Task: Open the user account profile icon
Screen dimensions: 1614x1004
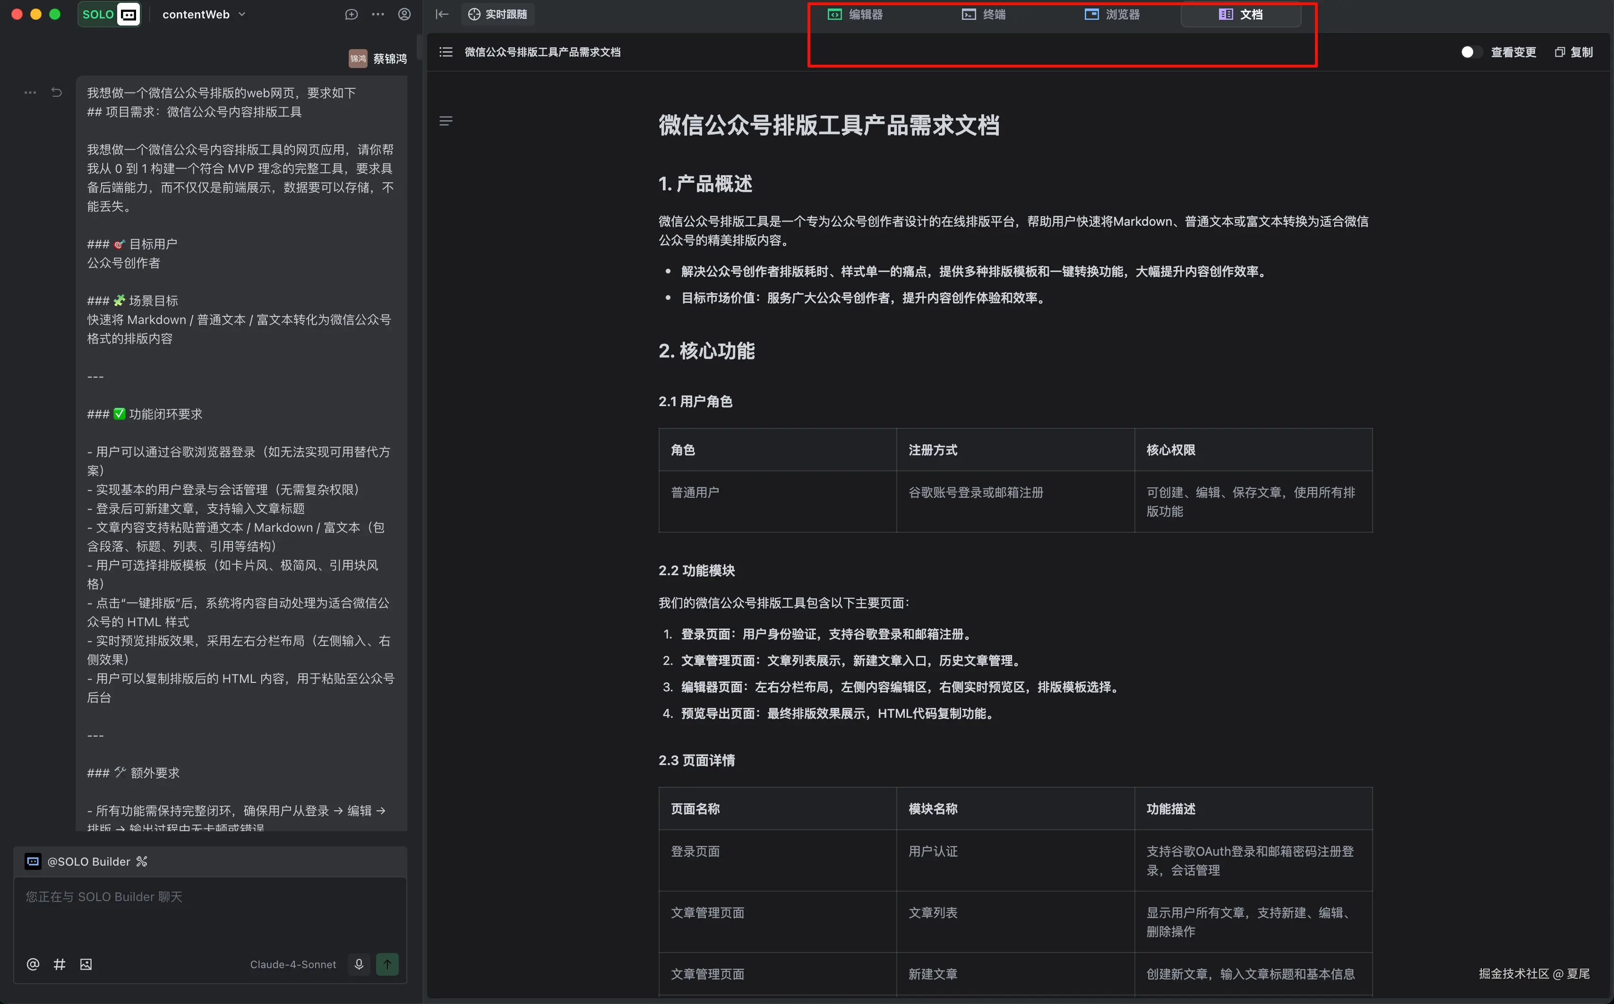Action: coord(404,15)
